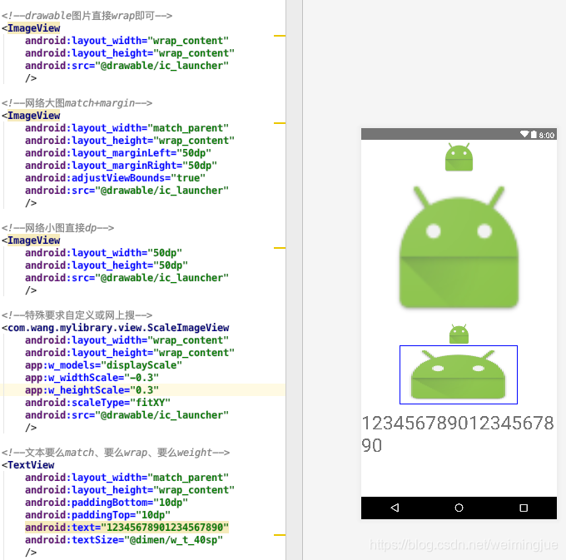Click layout_width="wrap_content" line of ScaleImageView

point(127,340)
